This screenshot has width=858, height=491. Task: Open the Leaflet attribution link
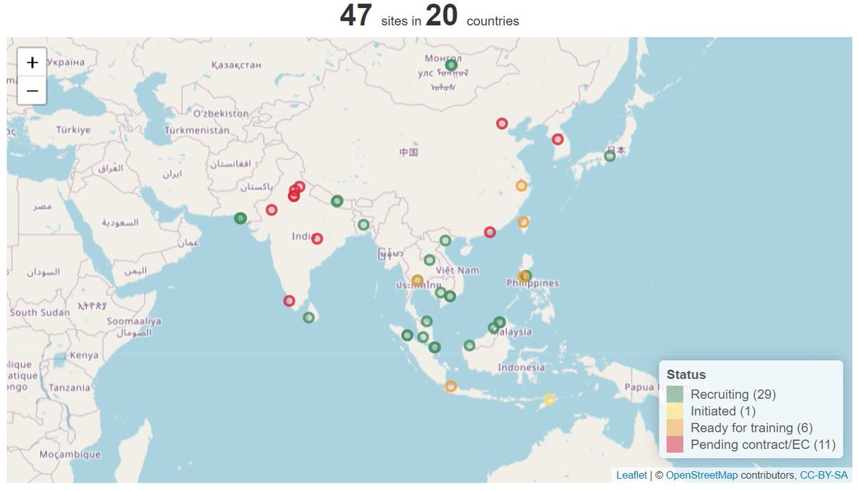pos(631,475)
